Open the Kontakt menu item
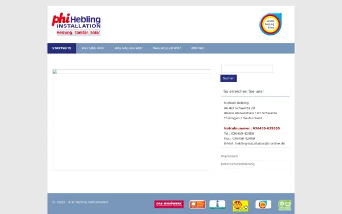This screenshot has height=214, width=342. tap(198, 49)
